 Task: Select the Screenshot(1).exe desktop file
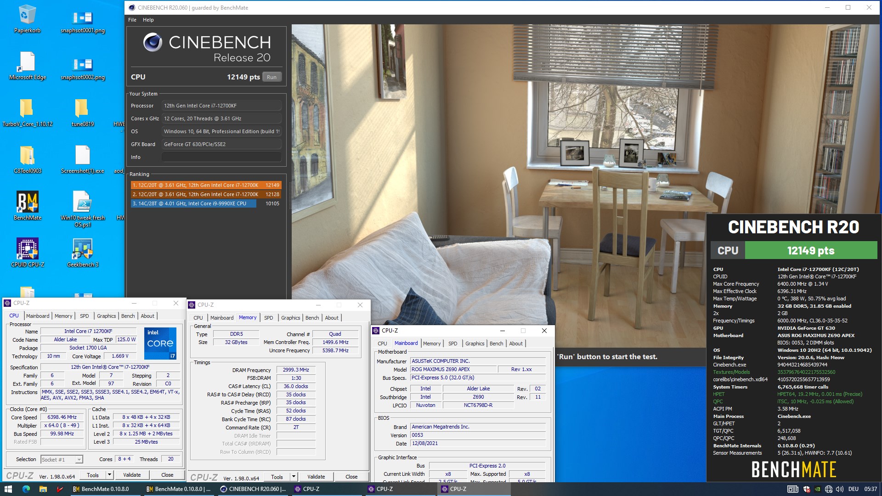(x=83, y=160)
